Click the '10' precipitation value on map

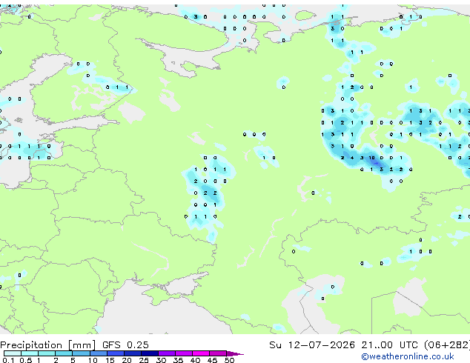tap(371, 158)
